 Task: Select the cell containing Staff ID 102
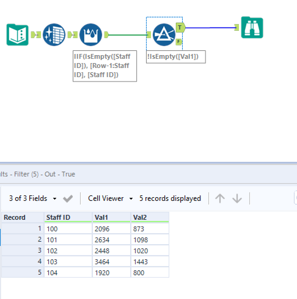68,251
